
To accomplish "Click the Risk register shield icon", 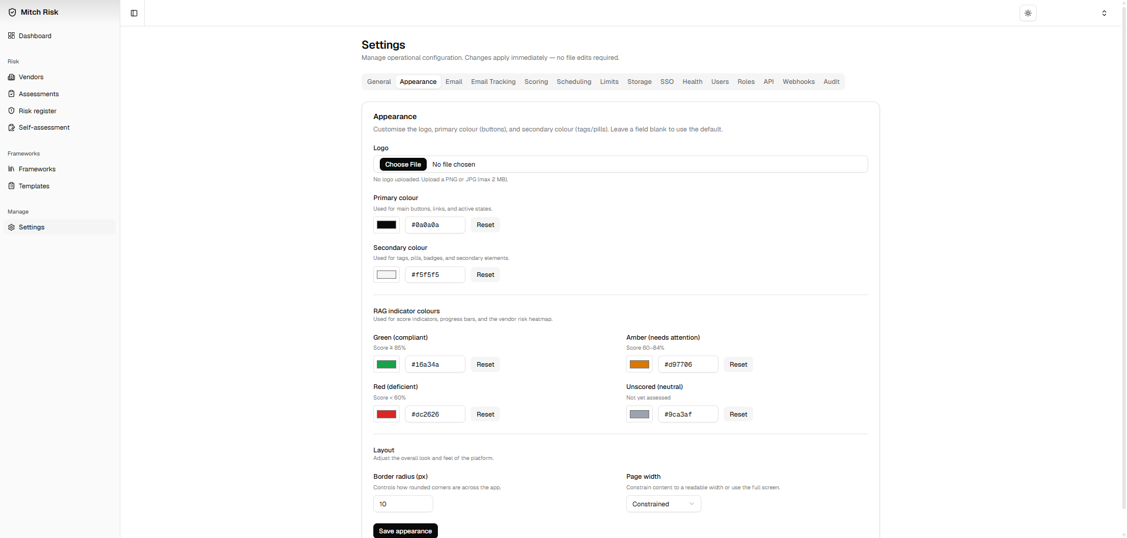I will pyautogui.click(x=11, y=111).
